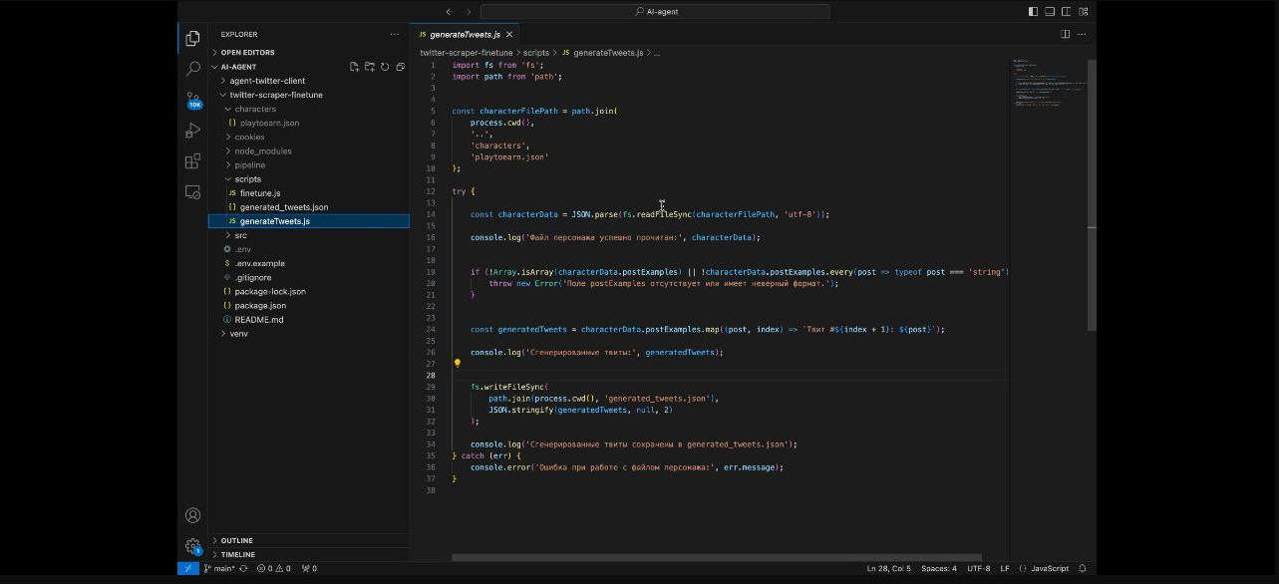Image resolution: width=1279 pixels, height=584 pixels.
Task: Open the Search view in the activity bar
Action: point(192,68)
